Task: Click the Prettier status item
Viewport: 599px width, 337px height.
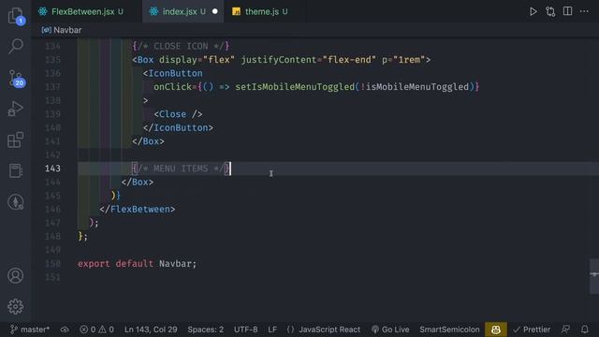Action: pyautogui.click(x=532, y=330)
